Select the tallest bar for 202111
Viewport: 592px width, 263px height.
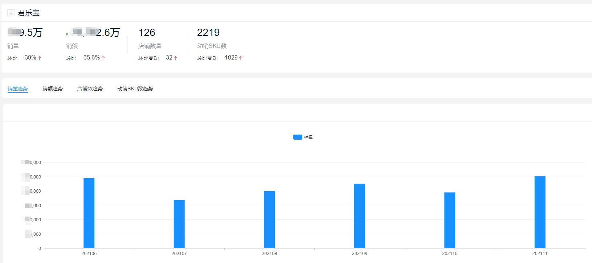pos(540,212)
